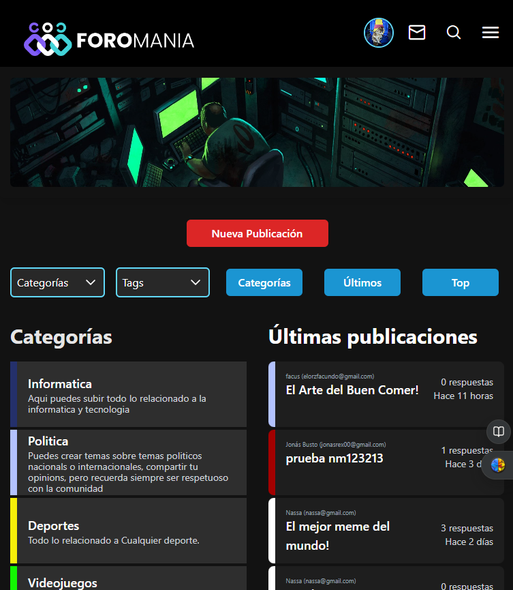
Task: Open the user profile avatar
Action: (x=379, y=33)
